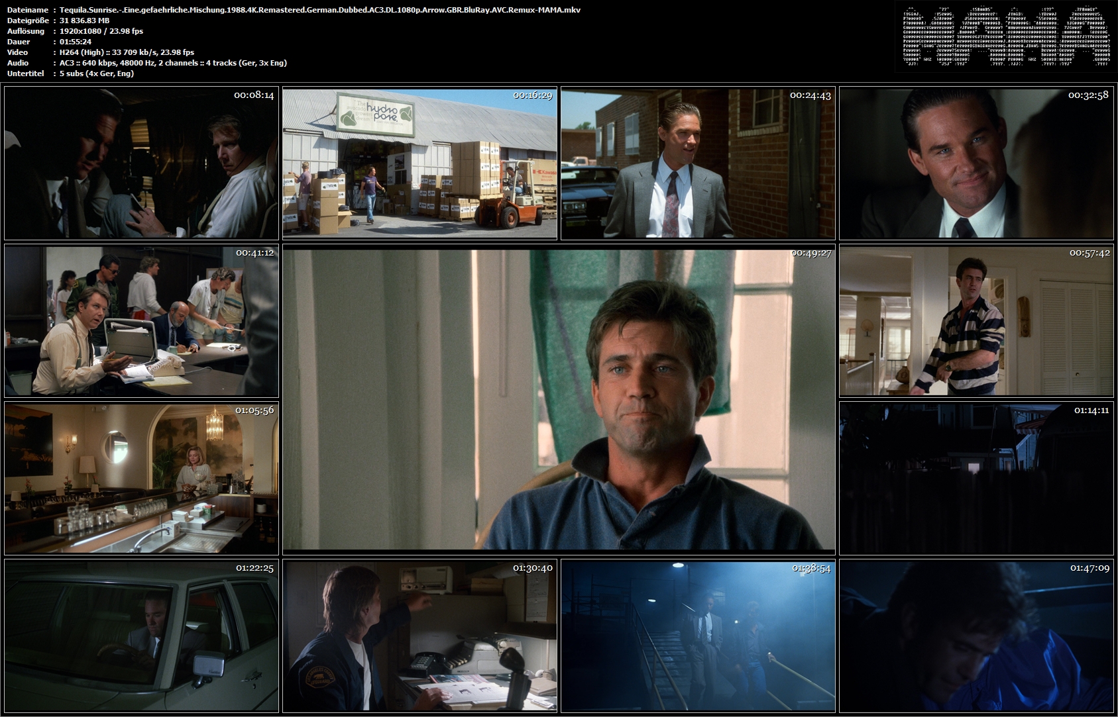Select the 00:24:43 man in grey suit frame
This screenshot has height=717, width=1118.
[698, 163]
